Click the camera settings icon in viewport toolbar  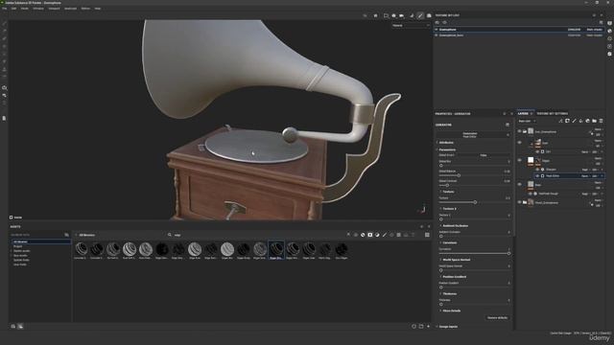tap(393, 15)
